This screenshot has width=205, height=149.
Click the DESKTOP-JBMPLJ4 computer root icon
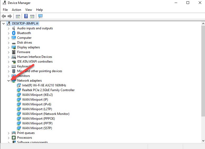pyautogui.click(x=9, y=24)
